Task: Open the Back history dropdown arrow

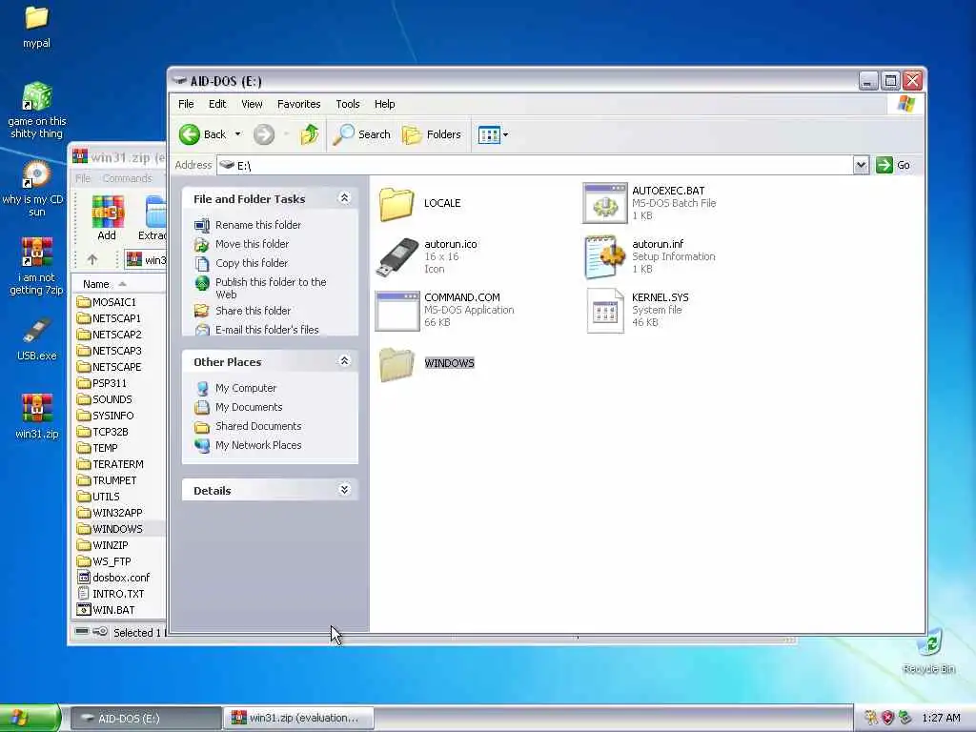Action: (237, 134)
